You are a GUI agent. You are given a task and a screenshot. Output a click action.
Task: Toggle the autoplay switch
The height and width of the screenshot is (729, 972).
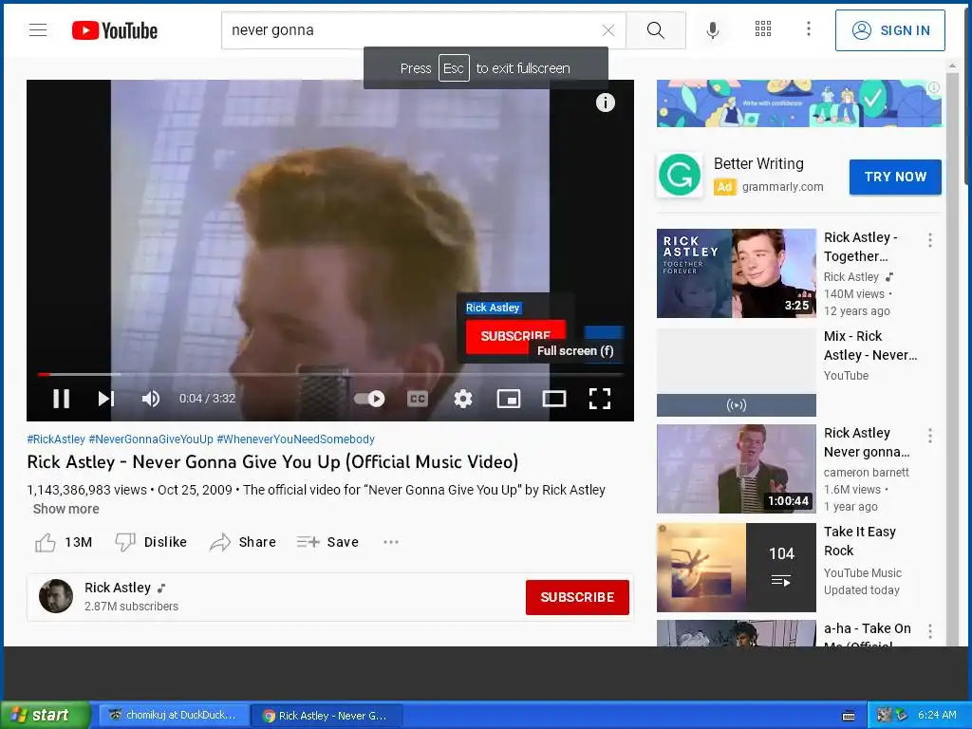point(369,399)
